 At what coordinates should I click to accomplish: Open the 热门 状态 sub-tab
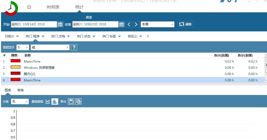(84, 36)
